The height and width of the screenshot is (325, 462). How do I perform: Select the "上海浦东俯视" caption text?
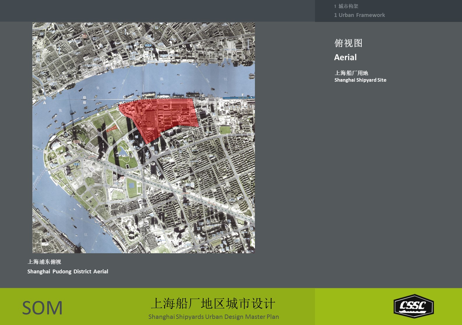coord(44,262)
